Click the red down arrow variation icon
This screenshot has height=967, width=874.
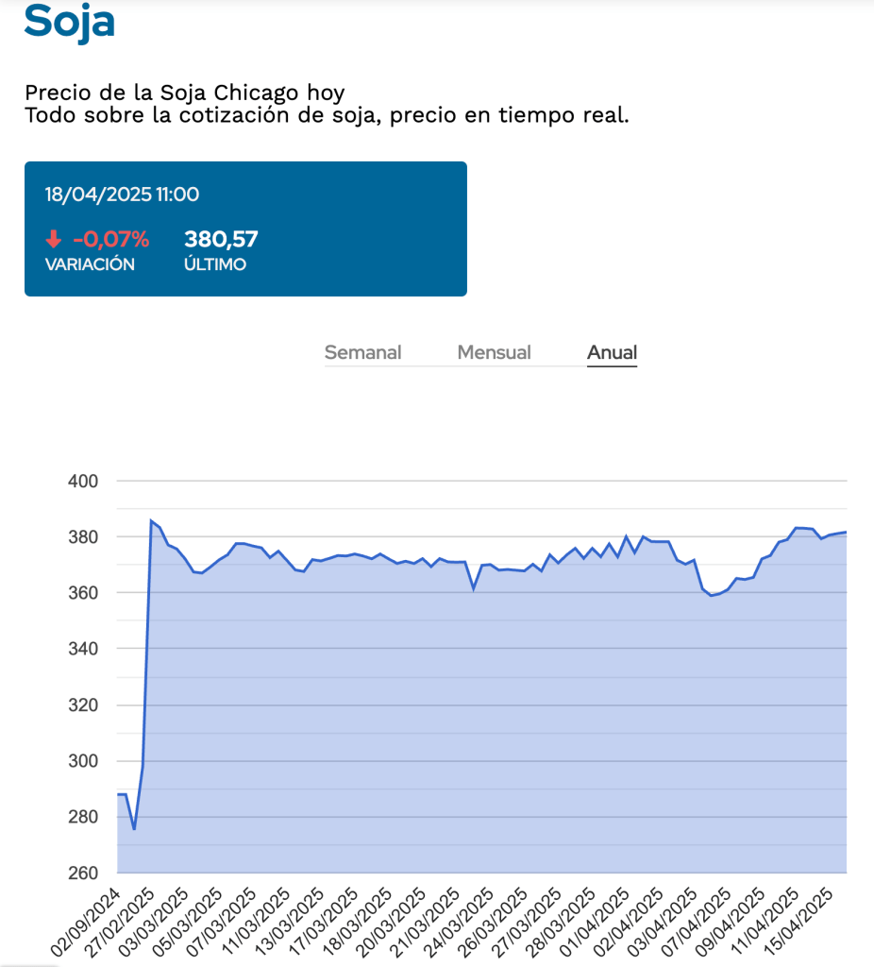coord(53,240)
